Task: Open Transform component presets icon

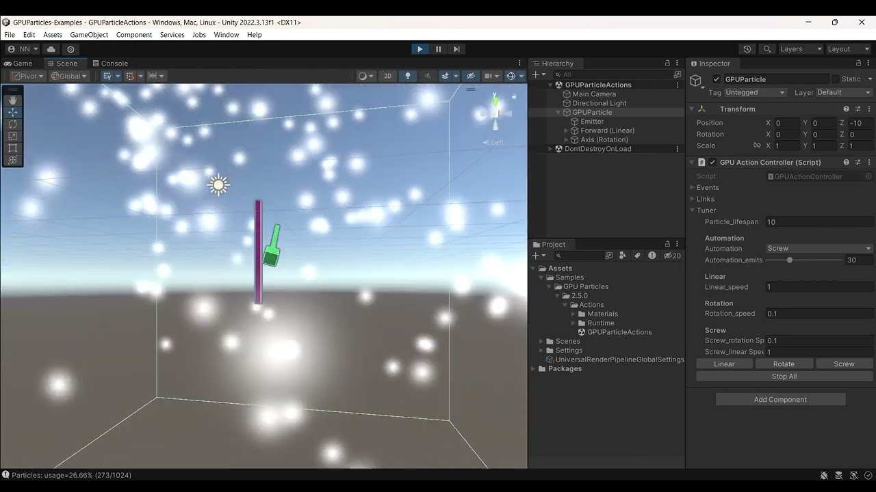Action: tap(858, 109)
